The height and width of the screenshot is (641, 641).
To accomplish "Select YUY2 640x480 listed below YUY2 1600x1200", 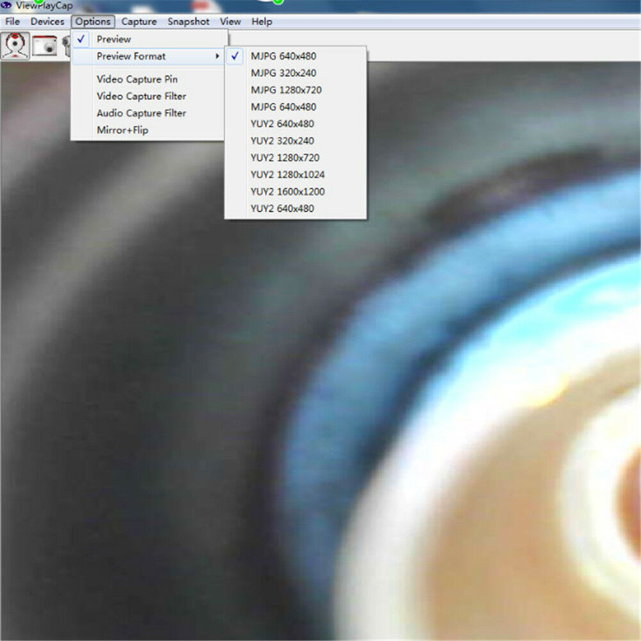I will (x=296, y=208).
